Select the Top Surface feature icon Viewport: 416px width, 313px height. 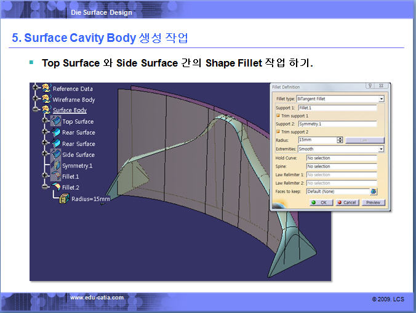click(55, 121)
